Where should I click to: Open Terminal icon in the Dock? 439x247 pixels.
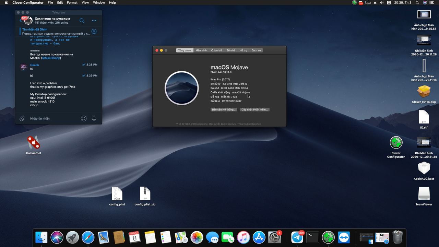pos(312,237)
